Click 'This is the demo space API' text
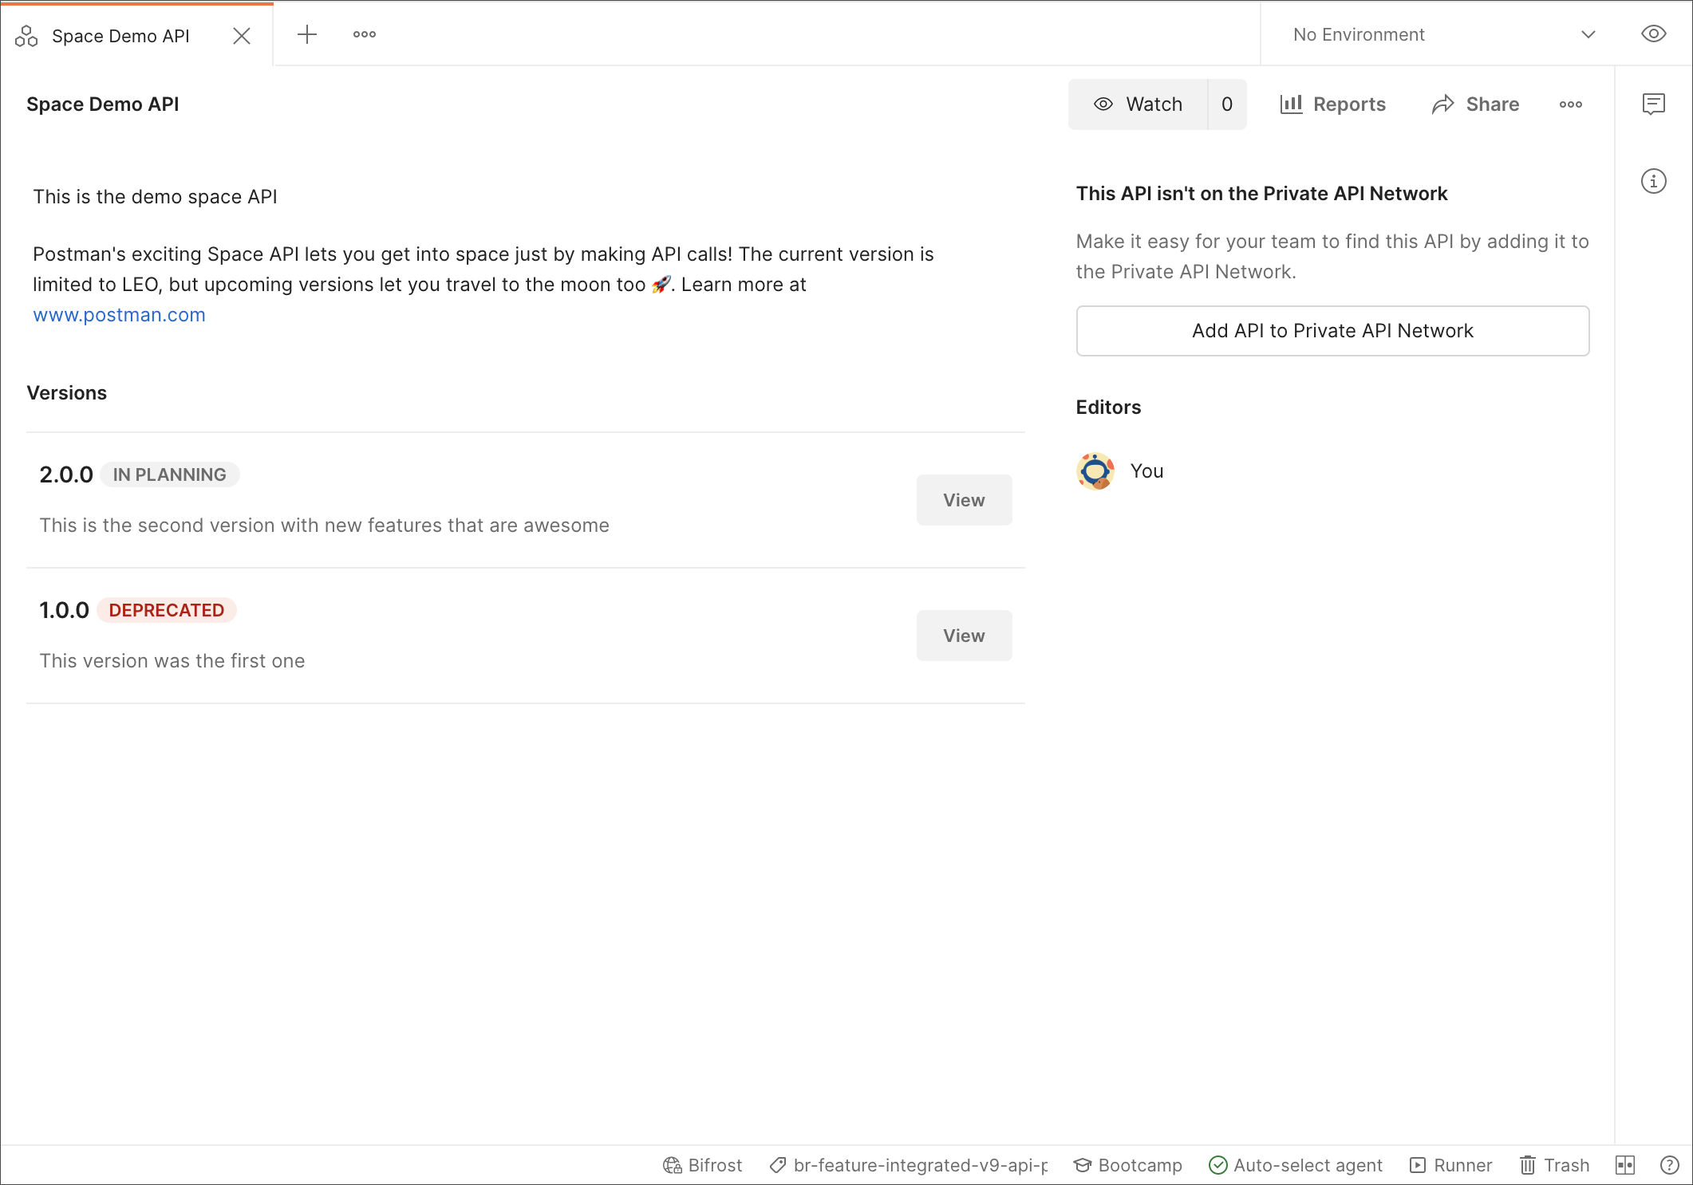Image resolution: width=1693 pixels, height=1185 pixels. pyautogui.click(x=155, y=197)
